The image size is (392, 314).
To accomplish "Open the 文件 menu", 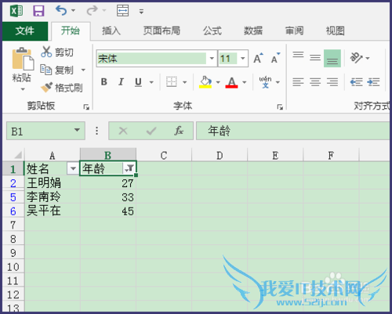I will [x=25, y=31].
